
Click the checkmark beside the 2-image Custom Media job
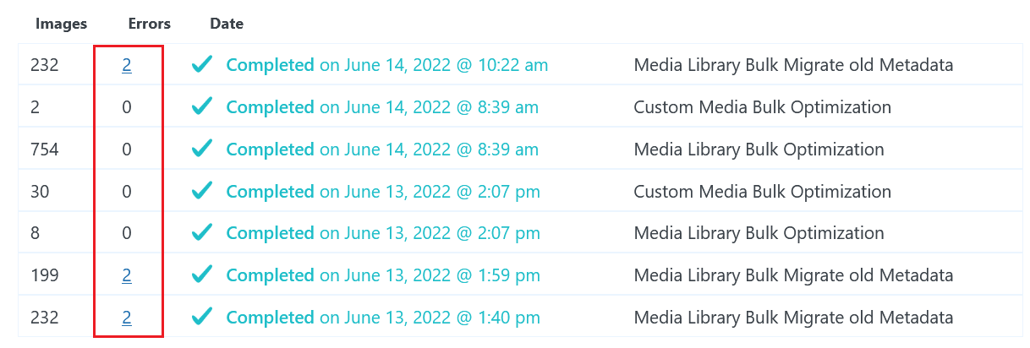[201, 107]
